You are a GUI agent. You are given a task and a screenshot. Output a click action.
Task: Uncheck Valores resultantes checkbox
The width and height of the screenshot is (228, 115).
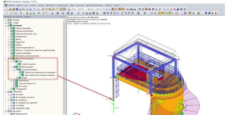(x=11, y=28)
